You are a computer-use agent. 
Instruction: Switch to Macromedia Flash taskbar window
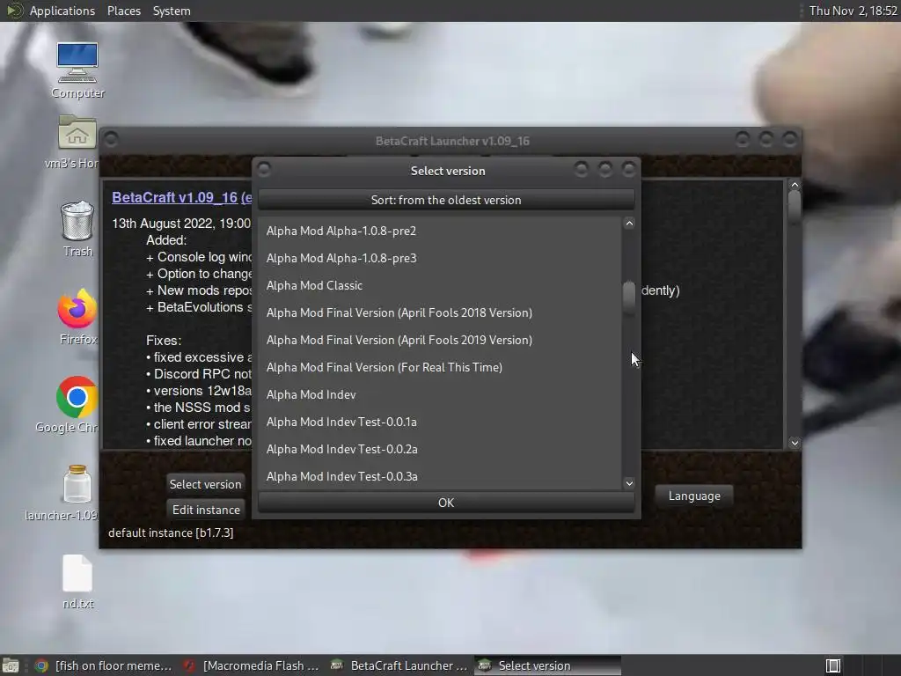(x=252, y=665)
